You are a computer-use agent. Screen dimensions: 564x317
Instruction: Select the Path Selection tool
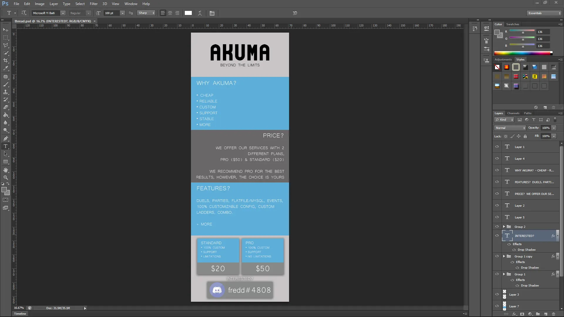tap(6, 154)
